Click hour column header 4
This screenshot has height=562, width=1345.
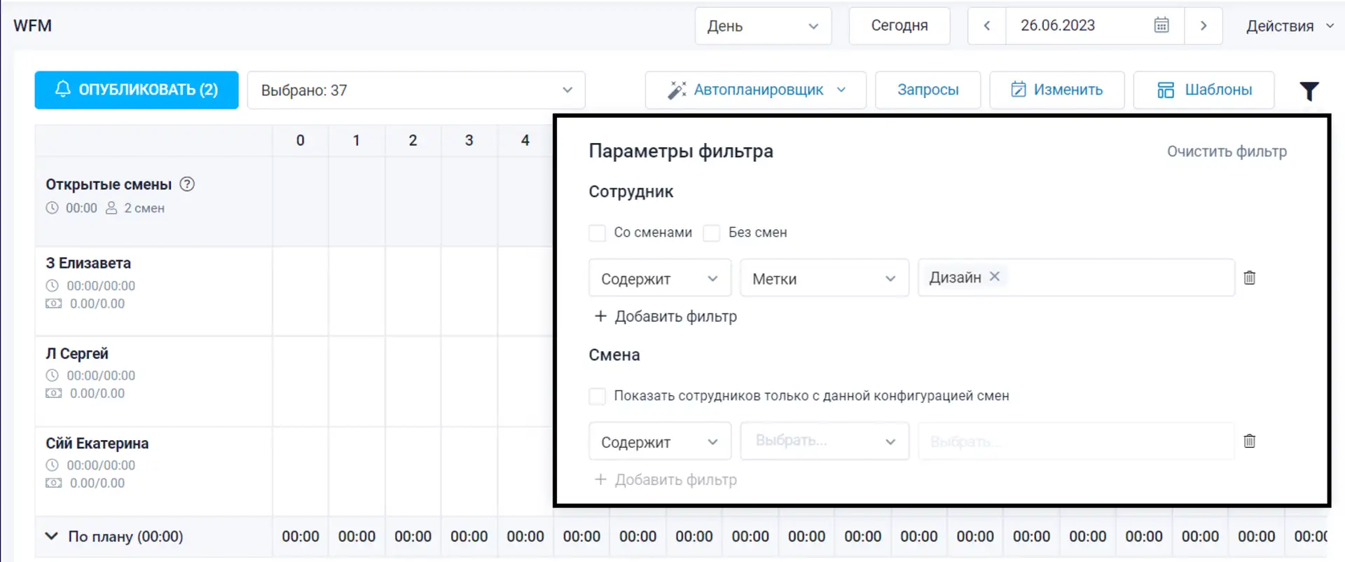pos(525,140)
